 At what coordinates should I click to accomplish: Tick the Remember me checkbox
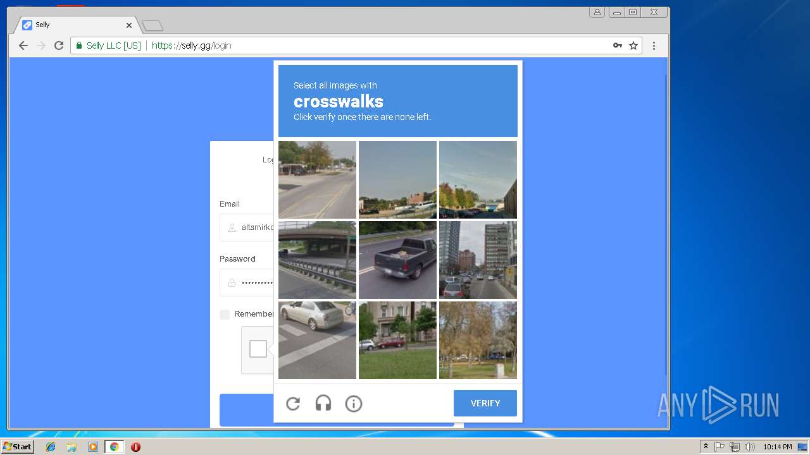[x=225, y=314]
